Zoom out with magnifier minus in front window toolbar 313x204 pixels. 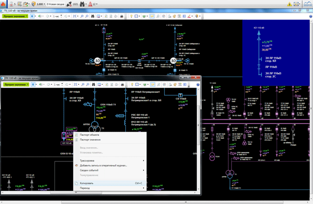88,84
